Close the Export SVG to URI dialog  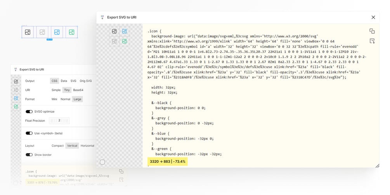373,17
